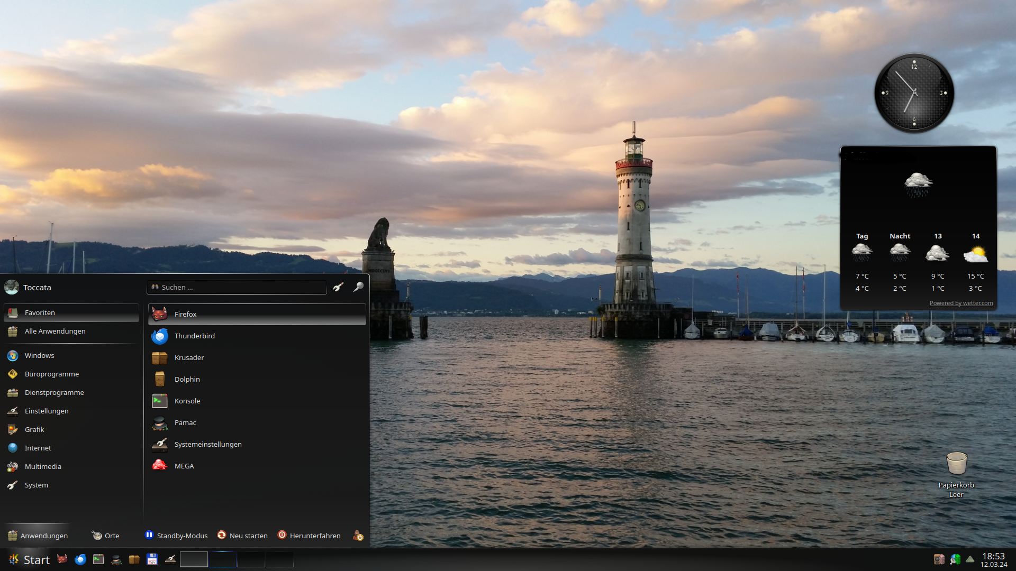
Task: Expand the Büroprogramme category
Action: tap(51, 374)
